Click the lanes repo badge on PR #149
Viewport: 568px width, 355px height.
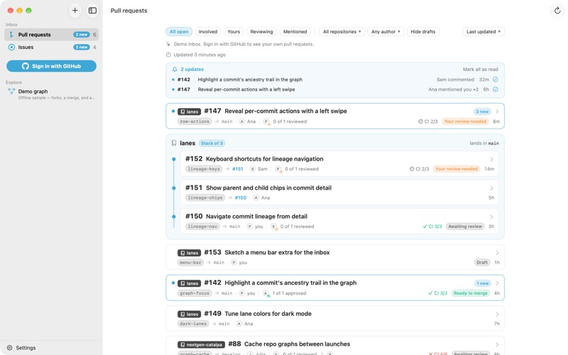pyautogui.click(x=189, y=314)
